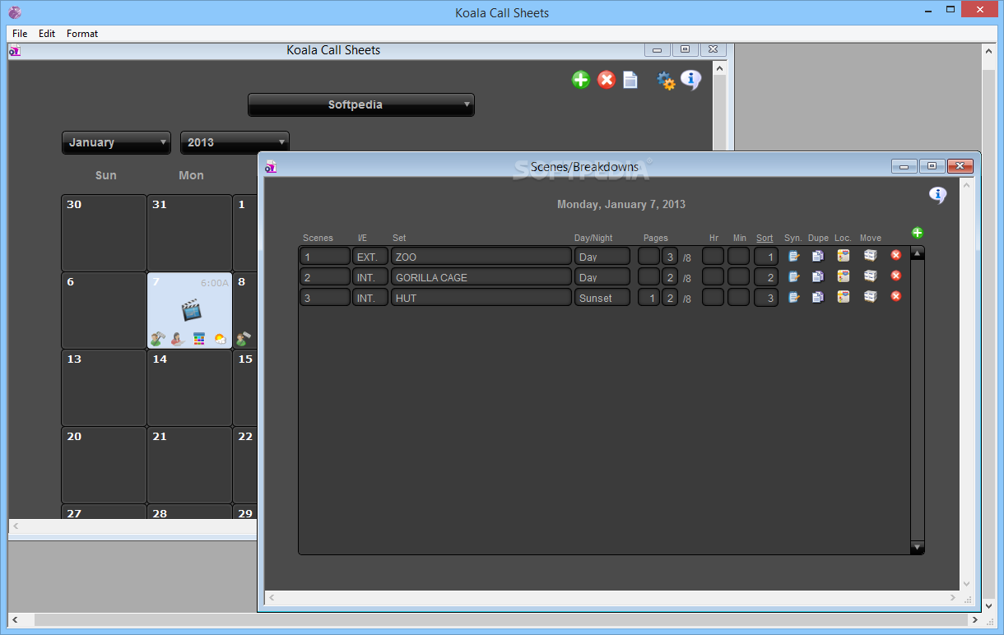Open location map for GORILLA CAGE scene

click(843, 276)
